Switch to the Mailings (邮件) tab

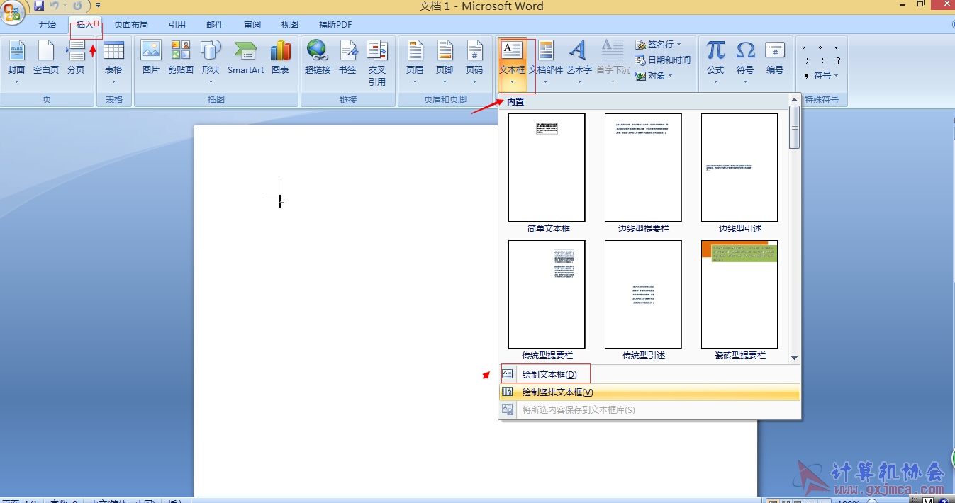coord(215,25)
